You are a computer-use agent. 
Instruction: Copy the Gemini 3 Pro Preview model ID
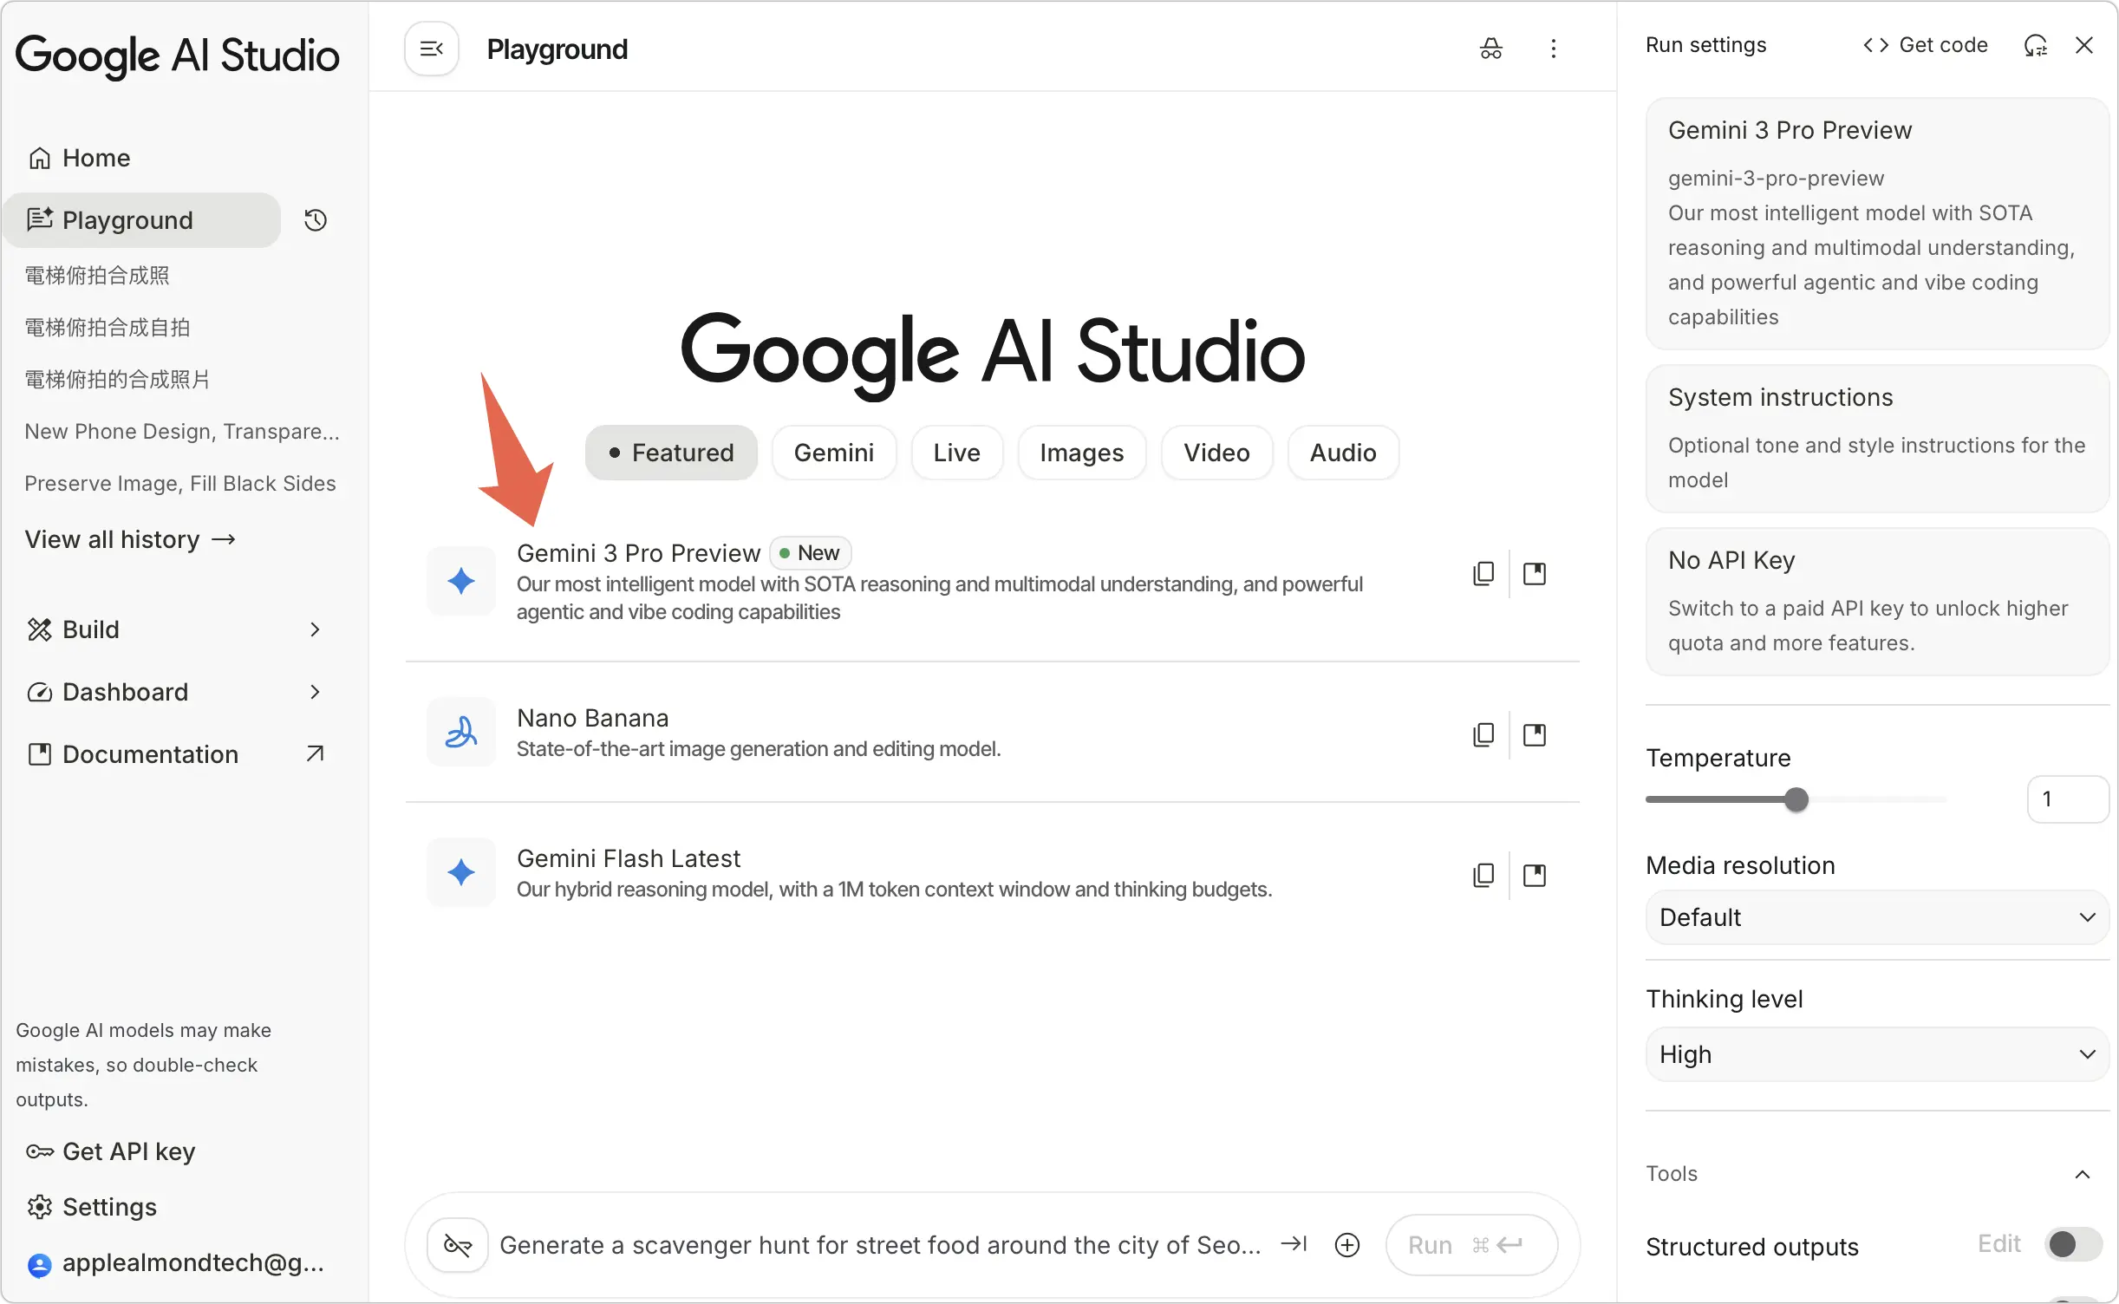pos(1483,573)
